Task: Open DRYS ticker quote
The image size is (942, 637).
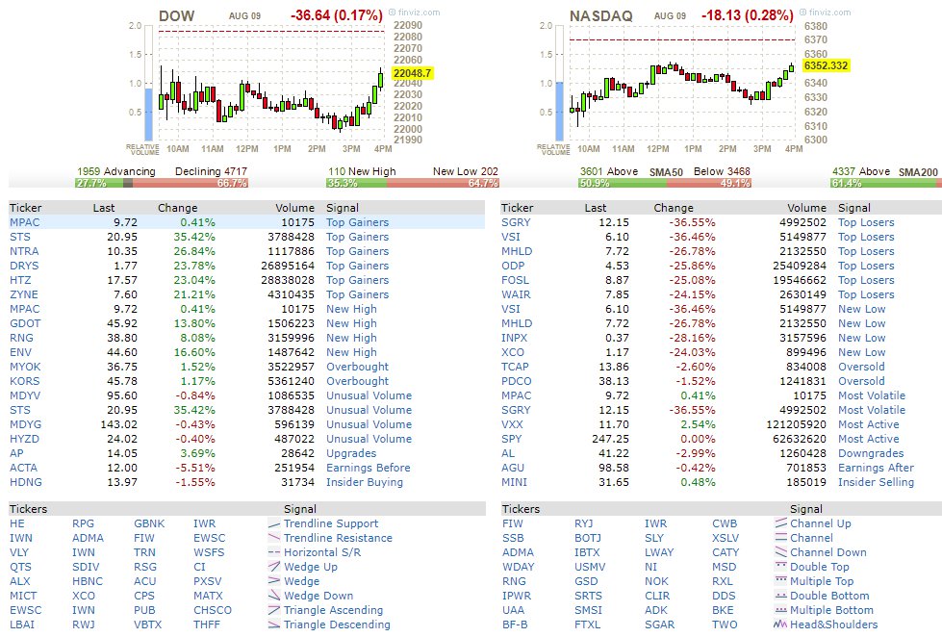Action: (x=24, y=266)
